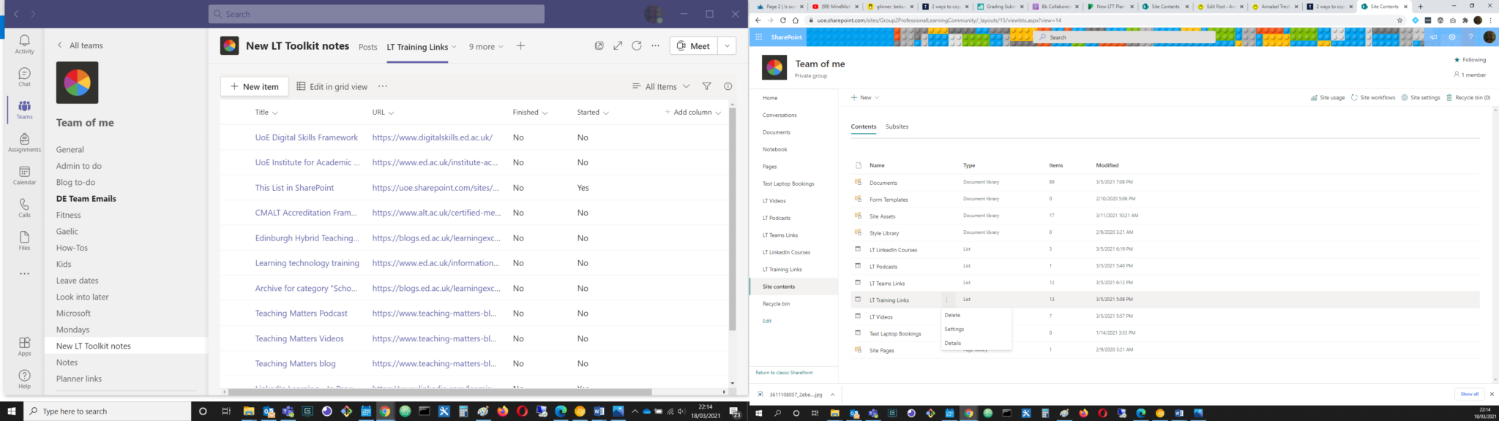Click the list toolbar ellipsis beside Edit in grid view
This screenshot has height=421, width=1499.
383,86
